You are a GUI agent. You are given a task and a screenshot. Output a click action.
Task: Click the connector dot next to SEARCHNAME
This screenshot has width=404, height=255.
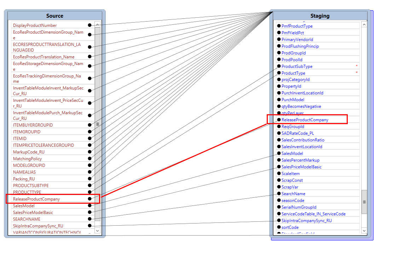pos(90,219)
